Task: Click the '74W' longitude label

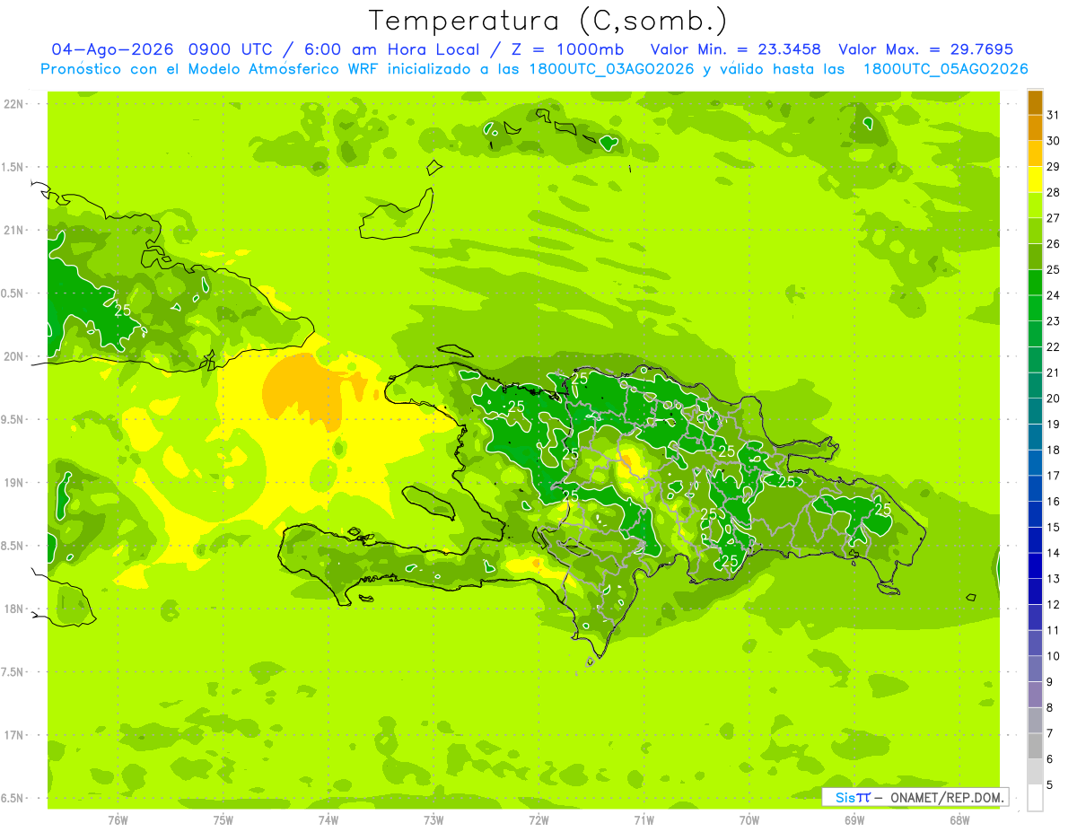Action: pos(328,819)
